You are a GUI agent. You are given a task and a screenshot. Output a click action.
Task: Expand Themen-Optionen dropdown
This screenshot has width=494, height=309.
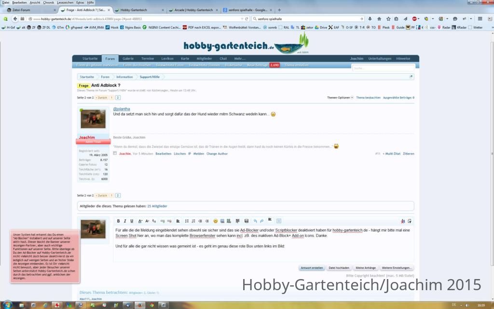coord(340,98)
